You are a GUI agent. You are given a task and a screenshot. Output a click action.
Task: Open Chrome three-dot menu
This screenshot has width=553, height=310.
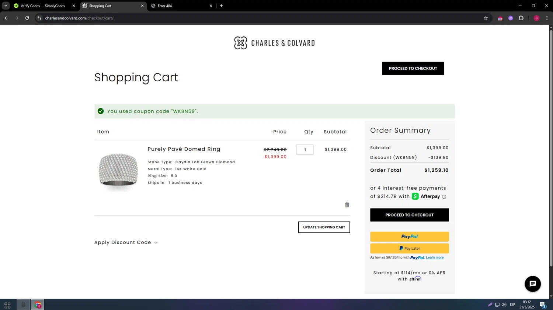point(547,18)
